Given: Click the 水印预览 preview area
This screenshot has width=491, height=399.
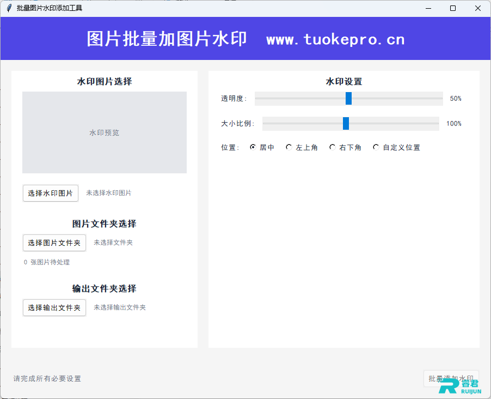Looking at the screenshot, I should point(105,132).
